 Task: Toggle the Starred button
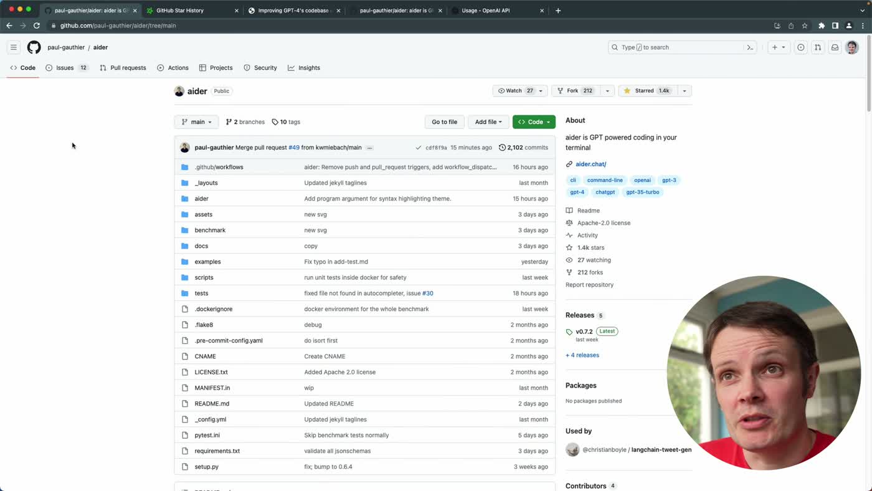647,91
